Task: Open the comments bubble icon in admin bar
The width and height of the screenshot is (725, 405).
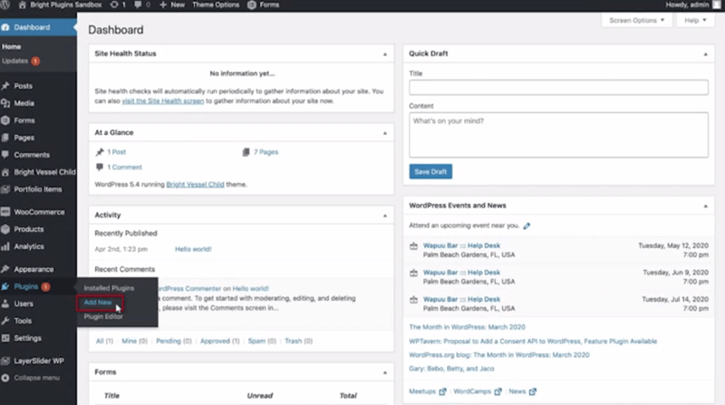Action: (138, 5)
